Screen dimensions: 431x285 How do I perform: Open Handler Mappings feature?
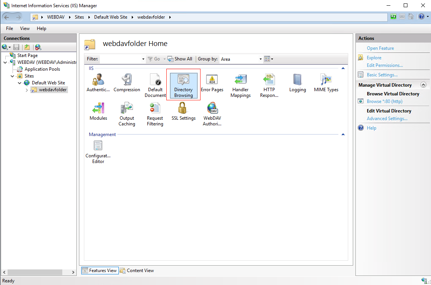coord(240,85)
